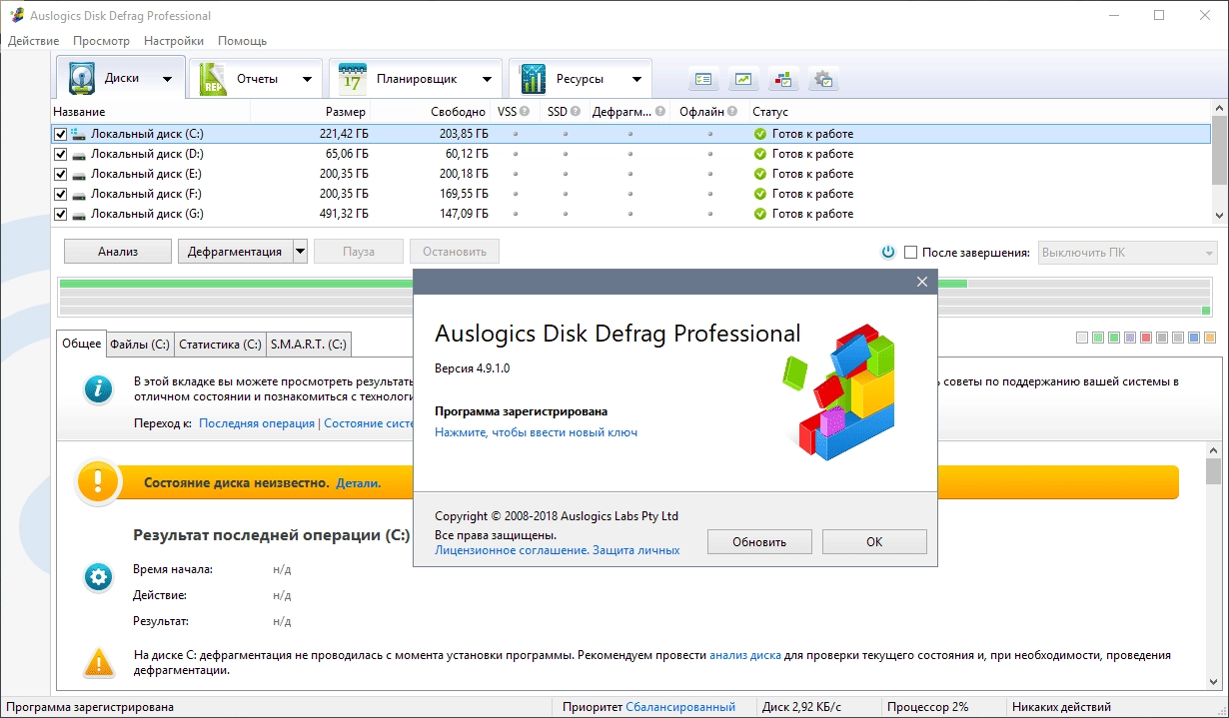1229x718 pixels.
Task: Select the Общее tab
Action: (82, 343)
